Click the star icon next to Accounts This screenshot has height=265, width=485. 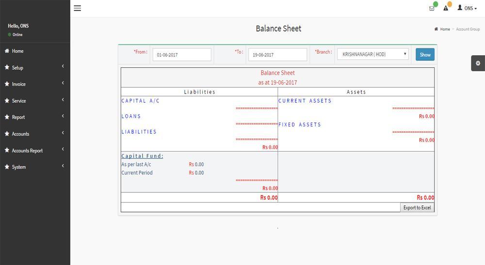pyautogui.click(x=7, y=133)
